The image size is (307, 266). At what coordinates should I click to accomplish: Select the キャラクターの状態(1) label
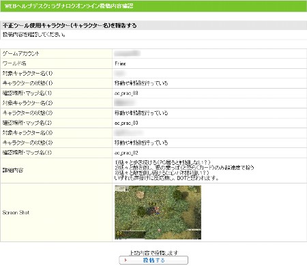tap(27, 83)
